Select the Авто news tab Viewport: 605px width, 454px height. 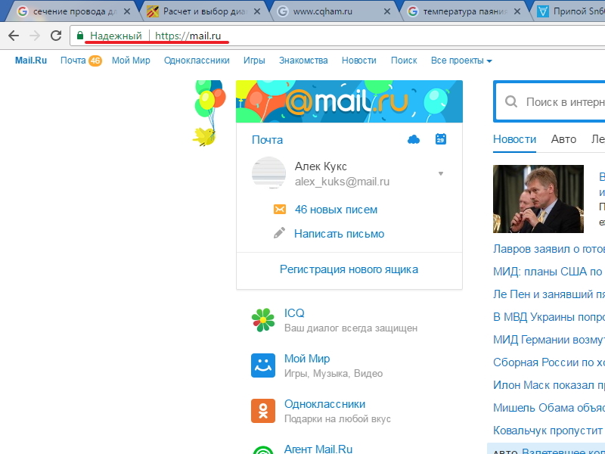click(563, 139)
